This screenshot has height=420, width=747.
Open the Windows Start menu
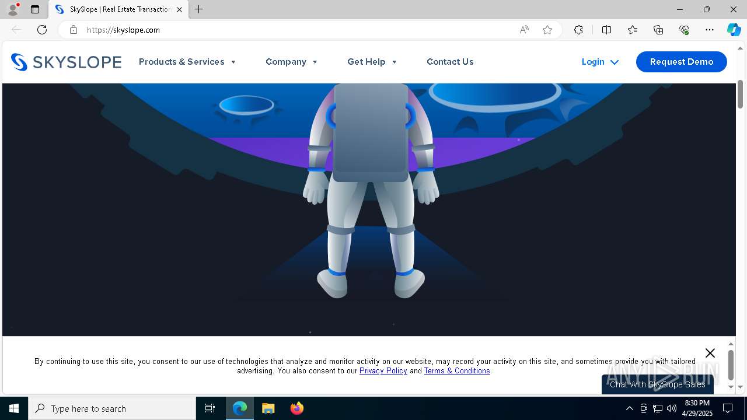click(x=14, y=408)
